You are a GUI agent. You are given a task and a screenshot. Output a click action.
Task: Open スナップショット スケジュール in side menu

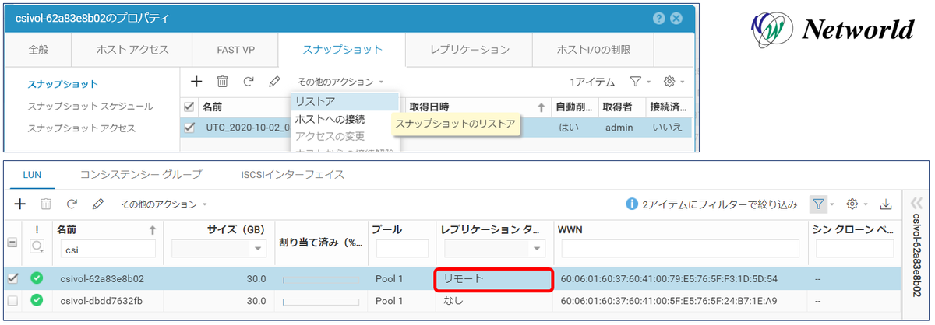point(90,106)
